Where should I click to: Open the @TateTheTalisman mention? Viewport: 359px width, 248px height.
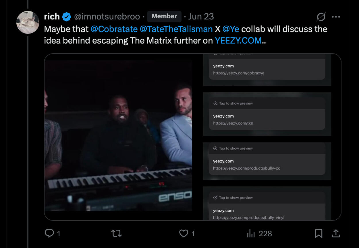pyautogui.click(x=176, y=29)
